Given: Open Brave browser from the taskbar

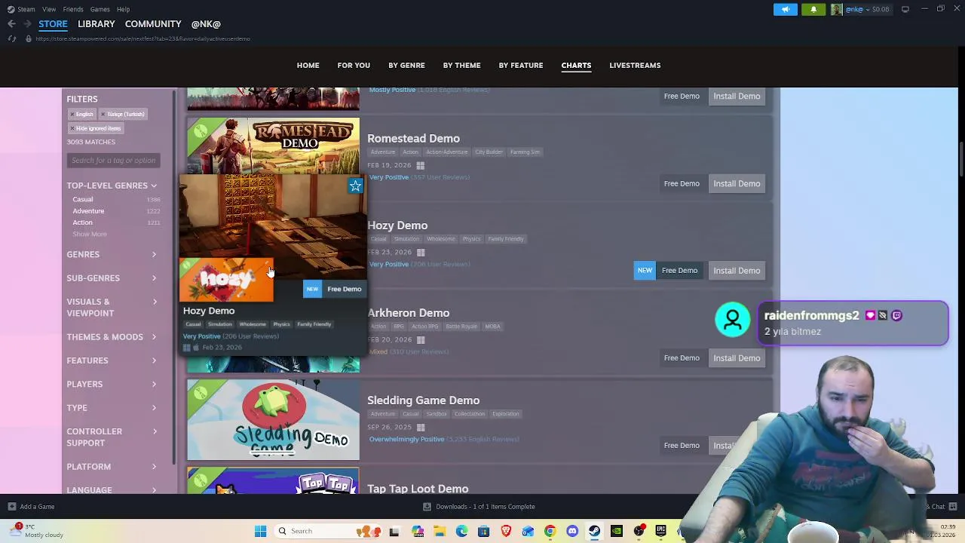Looking at the screenshot, I should pyautogui.click(x=506, y=531).
